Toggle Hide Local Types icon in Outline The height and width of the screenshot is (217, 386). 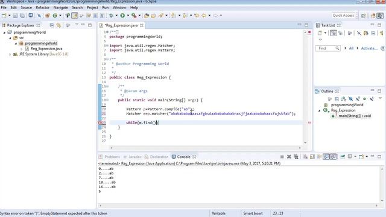(x=372, y=99)
